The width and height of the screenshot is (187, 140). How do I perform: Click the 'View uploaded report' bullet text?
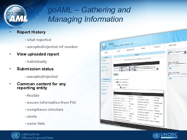pyautogui.click(x=38, y=54)
